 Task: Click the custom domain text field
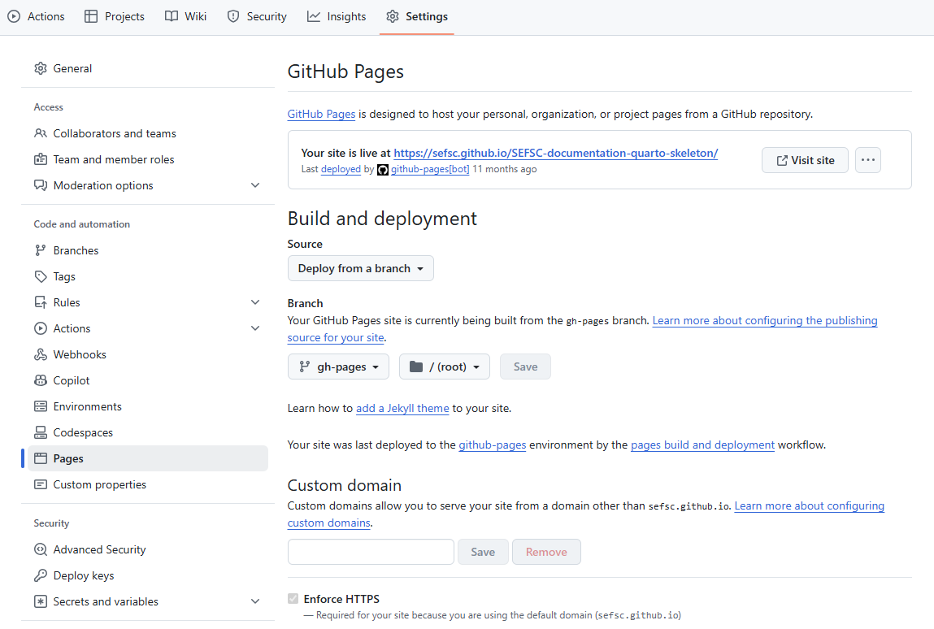(x=371, y=552)
